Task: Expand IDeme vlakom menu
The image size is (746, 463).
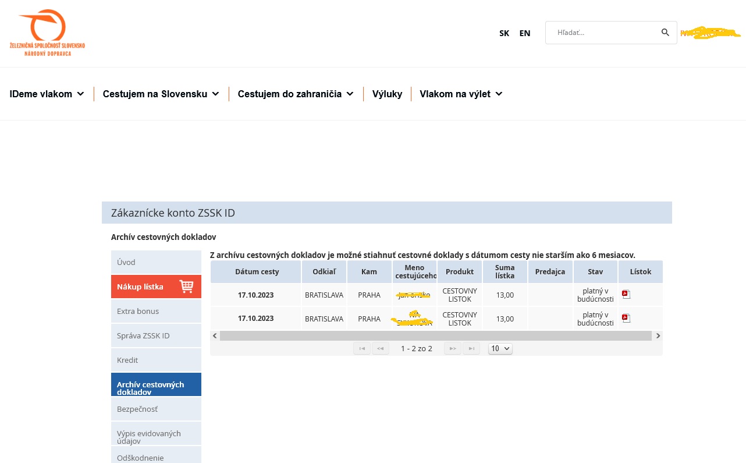Action: coord(47,94)
